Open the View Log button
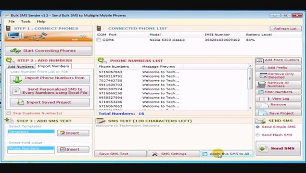 point(278,99)
